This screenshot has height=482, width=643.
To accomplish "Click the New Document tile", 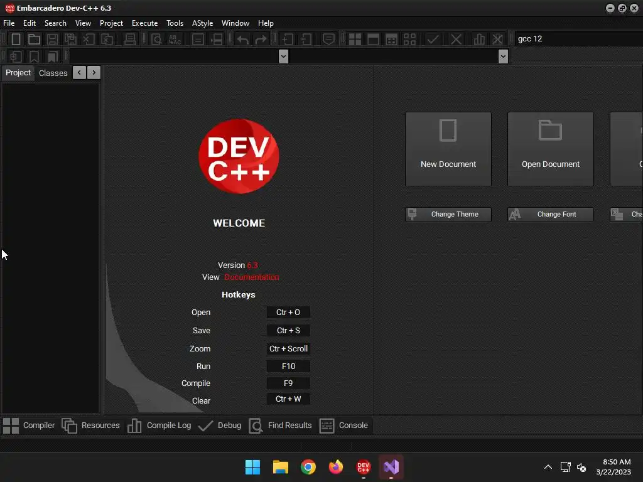I will click(x=448, y=149).
